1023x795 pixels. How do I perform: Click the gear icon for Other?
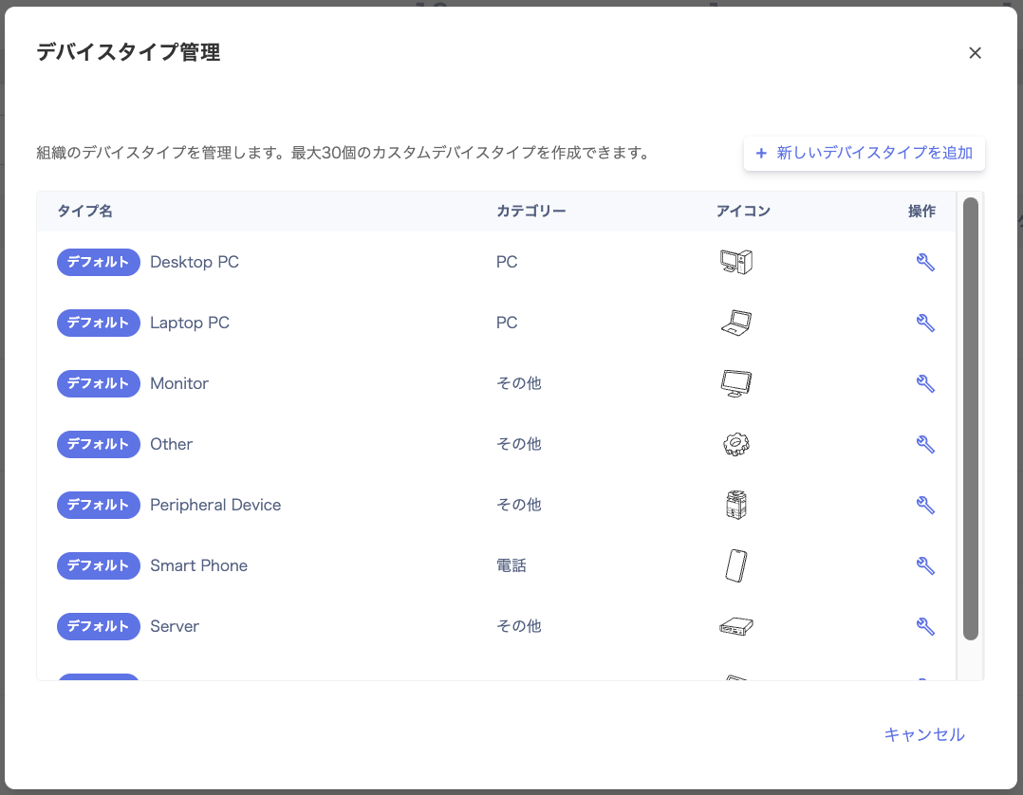tap(736, 444)
